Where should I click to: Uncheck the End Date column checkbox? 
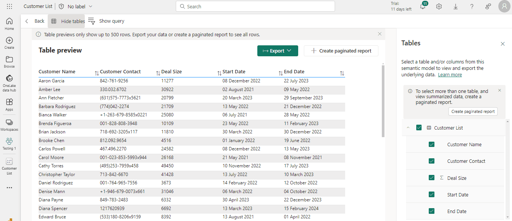(431, 211)
